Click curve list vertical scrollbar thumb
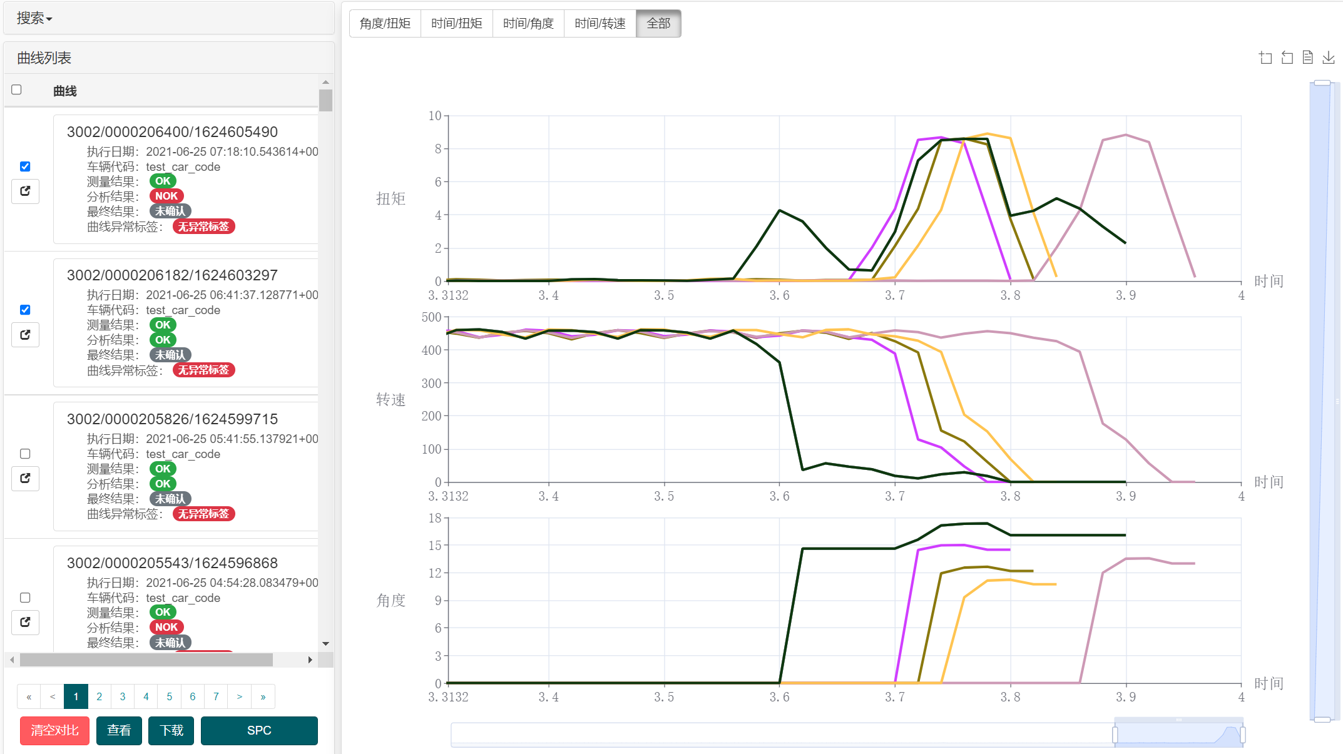The image size is (1343, 754). [x=325, y=100]
